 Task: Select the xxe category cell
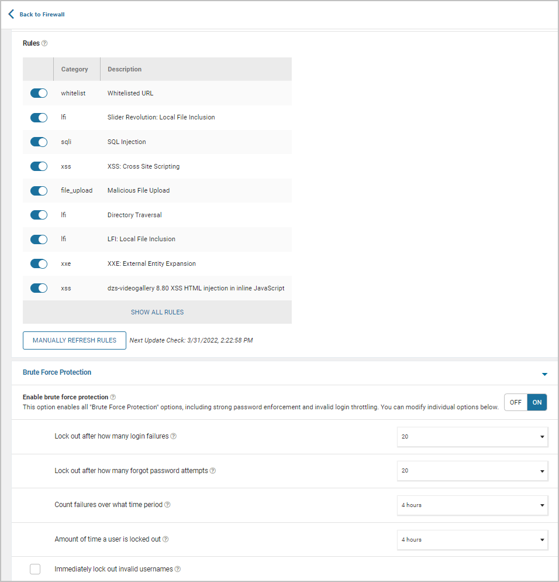[x=65, y=263]
